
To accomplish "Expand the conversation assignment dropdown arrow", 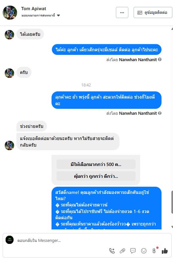I will (x=58, y=15).
